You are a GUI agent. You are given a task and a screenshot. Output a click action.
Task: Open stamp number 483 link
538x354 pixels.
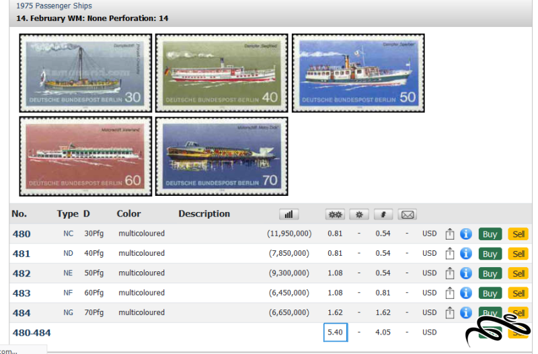pyautogui.click(x=22, y=293)
